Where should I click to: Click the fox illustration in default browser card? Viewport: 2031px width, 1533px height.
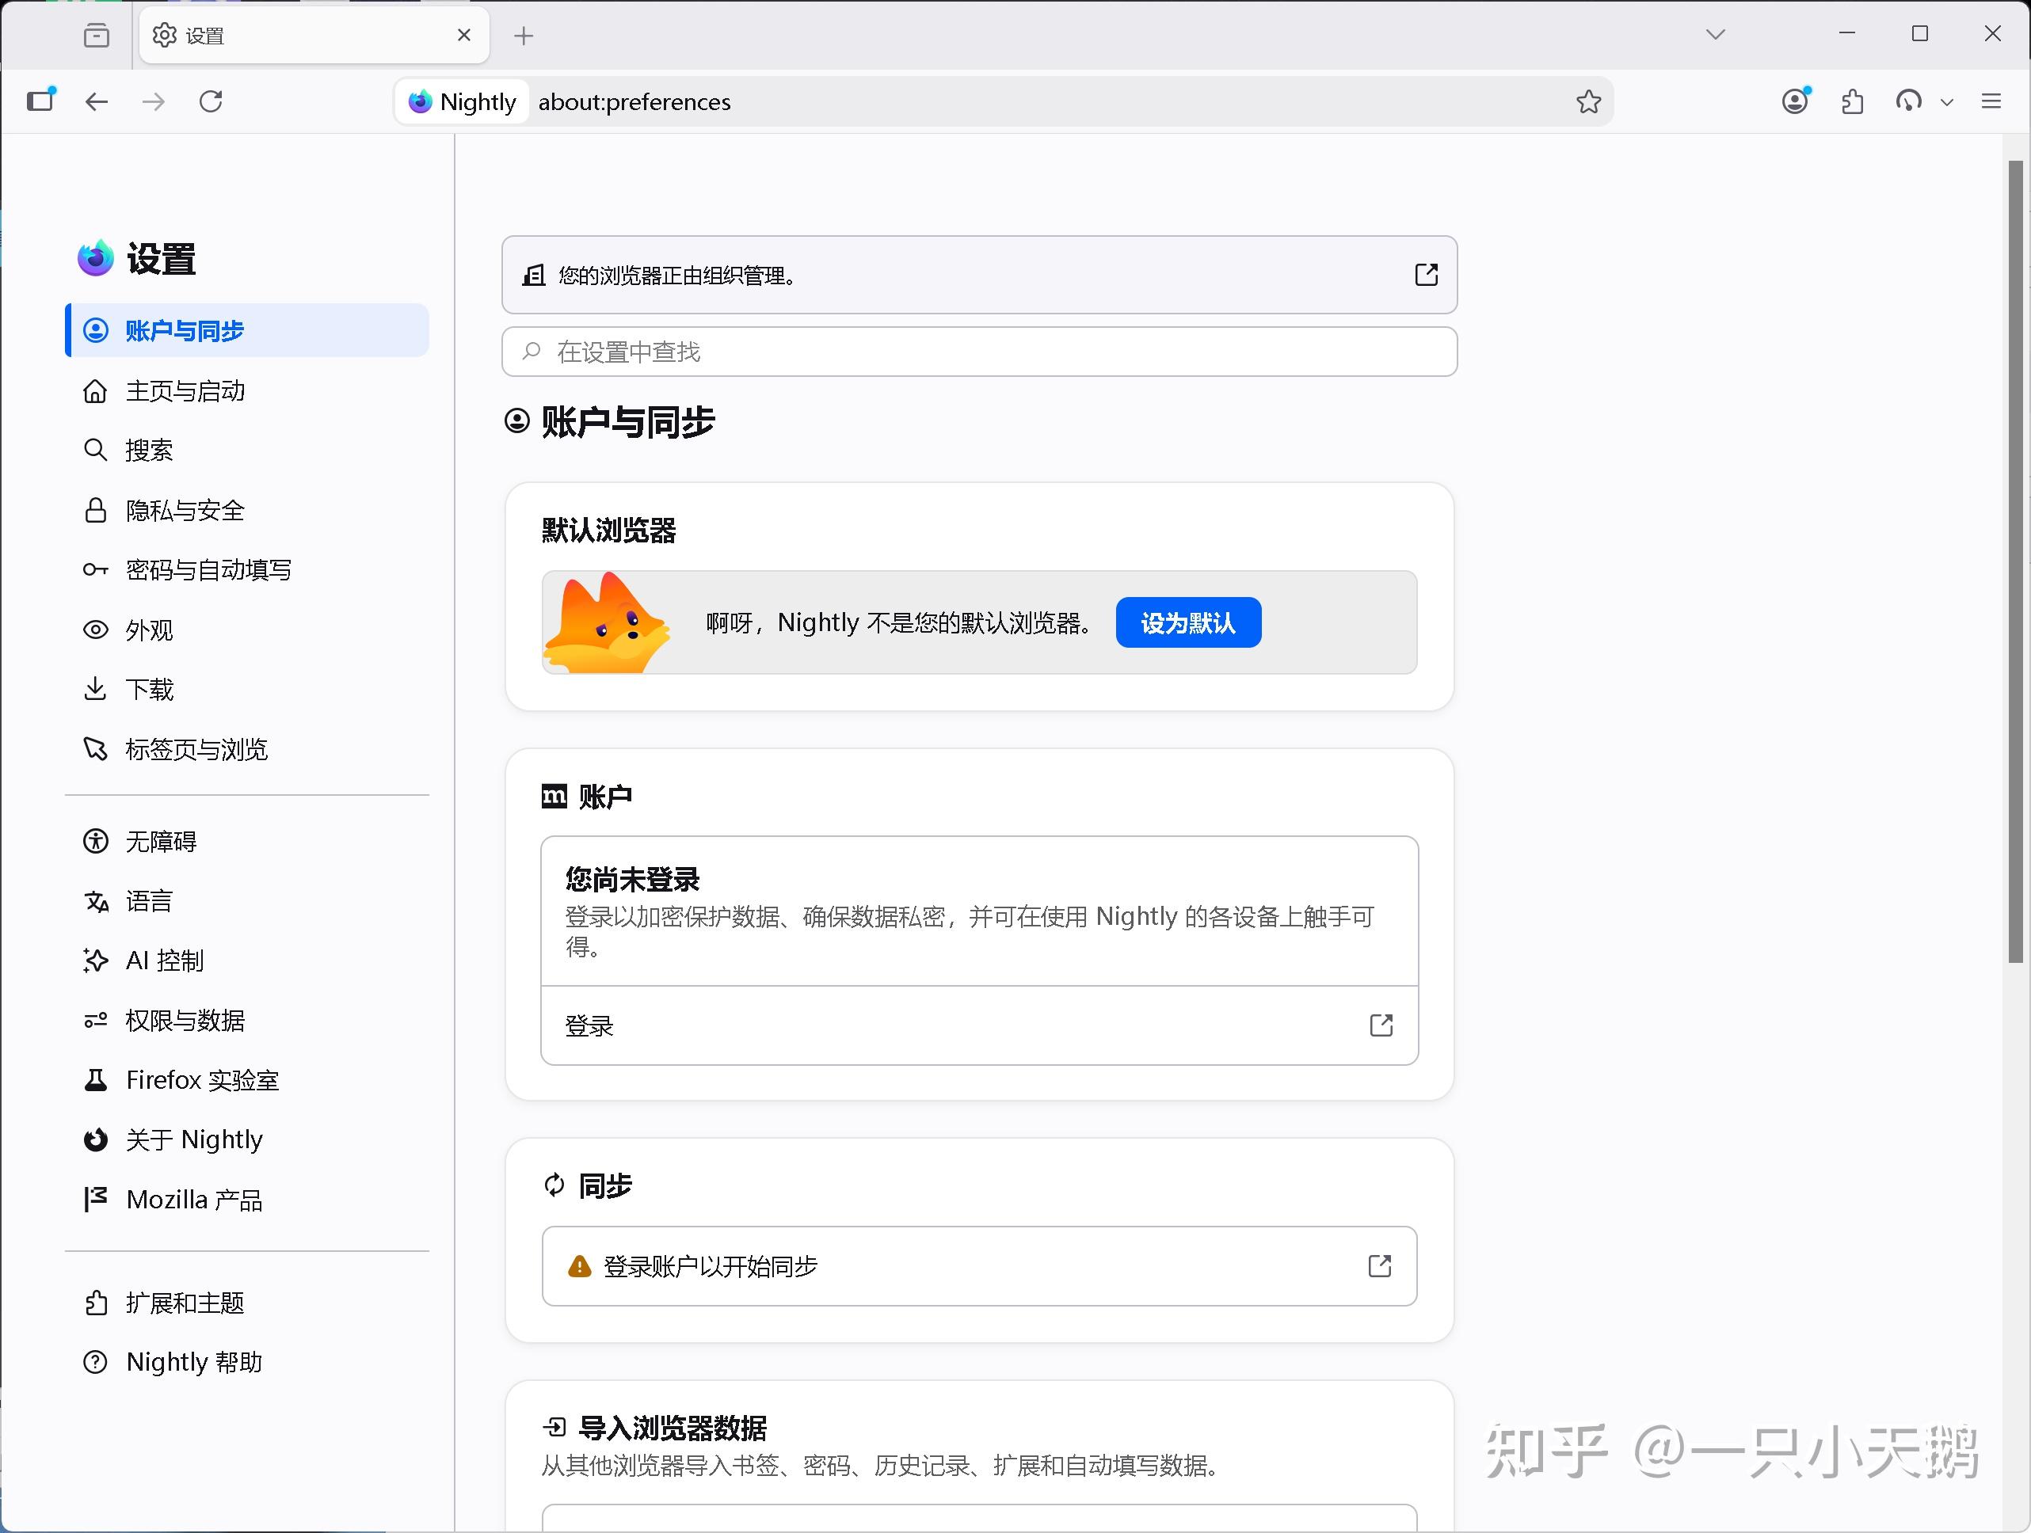coord(606,622)
